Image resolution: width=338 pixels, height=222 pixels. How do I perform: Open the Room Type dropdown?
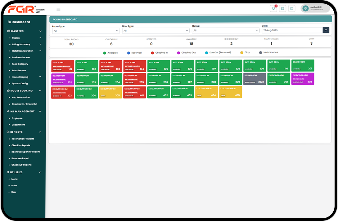(86, 31)
